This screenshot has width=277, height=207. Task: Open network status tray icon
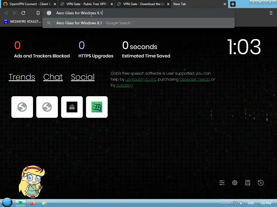coord(235,203)
